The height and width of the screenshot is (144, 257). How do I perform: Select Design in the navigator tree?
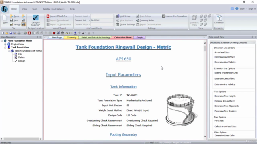[22, 61]
